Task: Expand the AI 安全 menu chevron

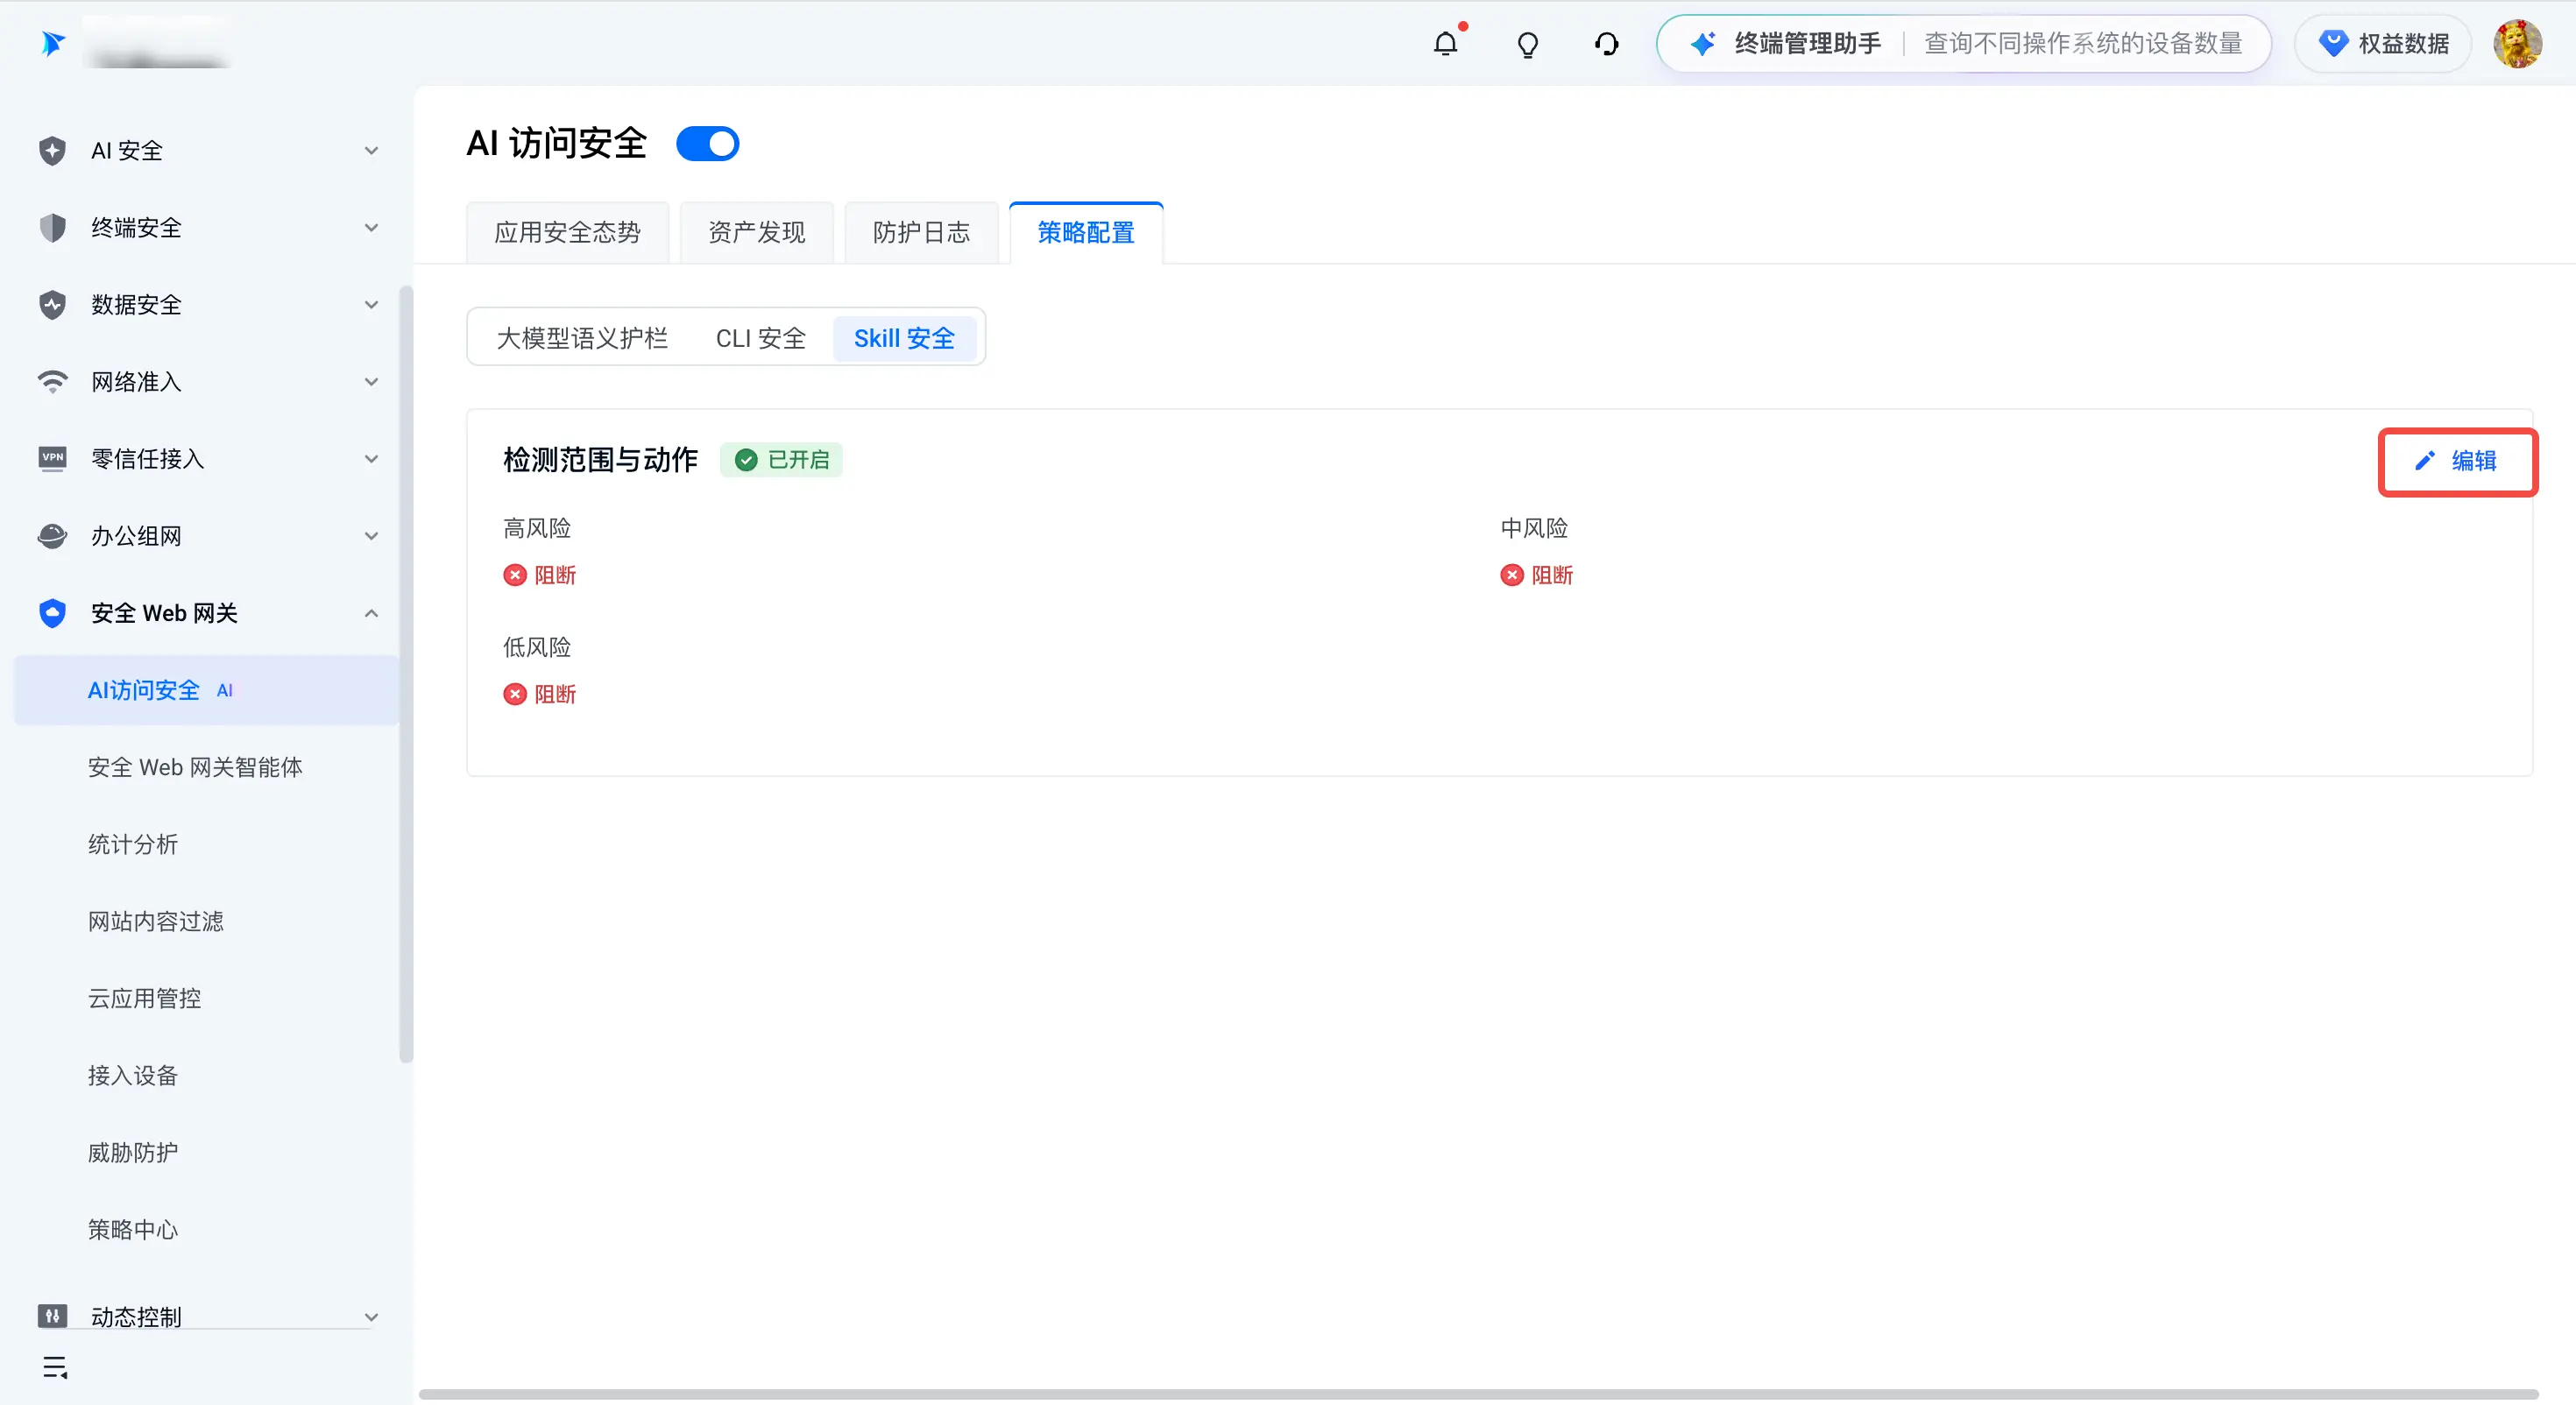Action: 371,151
